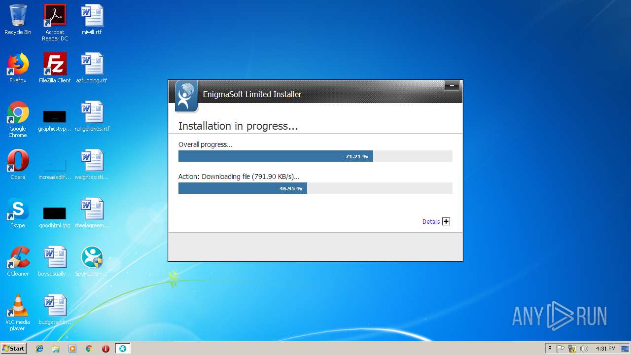
Task: Select azfunding.rtf file icon
Action: coord(92,68)
